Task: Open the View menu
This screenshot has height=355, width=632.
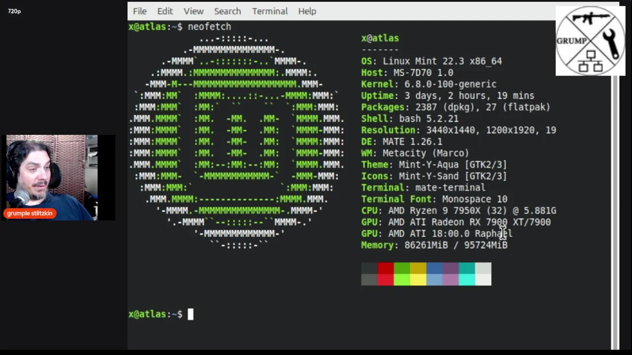Action: (x=194, y=11)
